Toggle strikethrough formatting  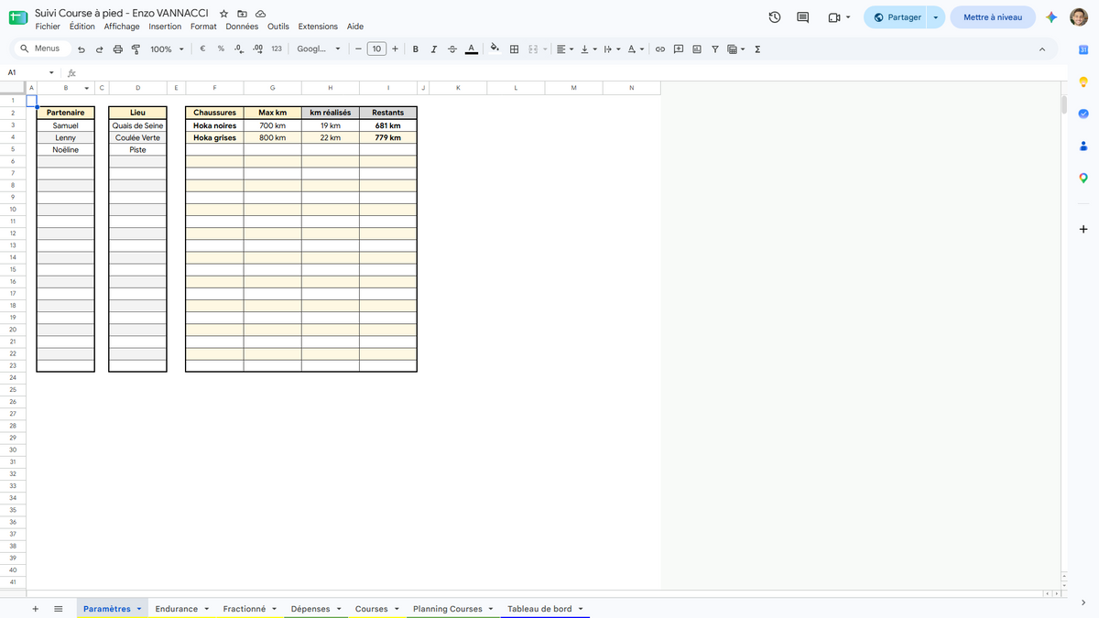coord(452,49)
